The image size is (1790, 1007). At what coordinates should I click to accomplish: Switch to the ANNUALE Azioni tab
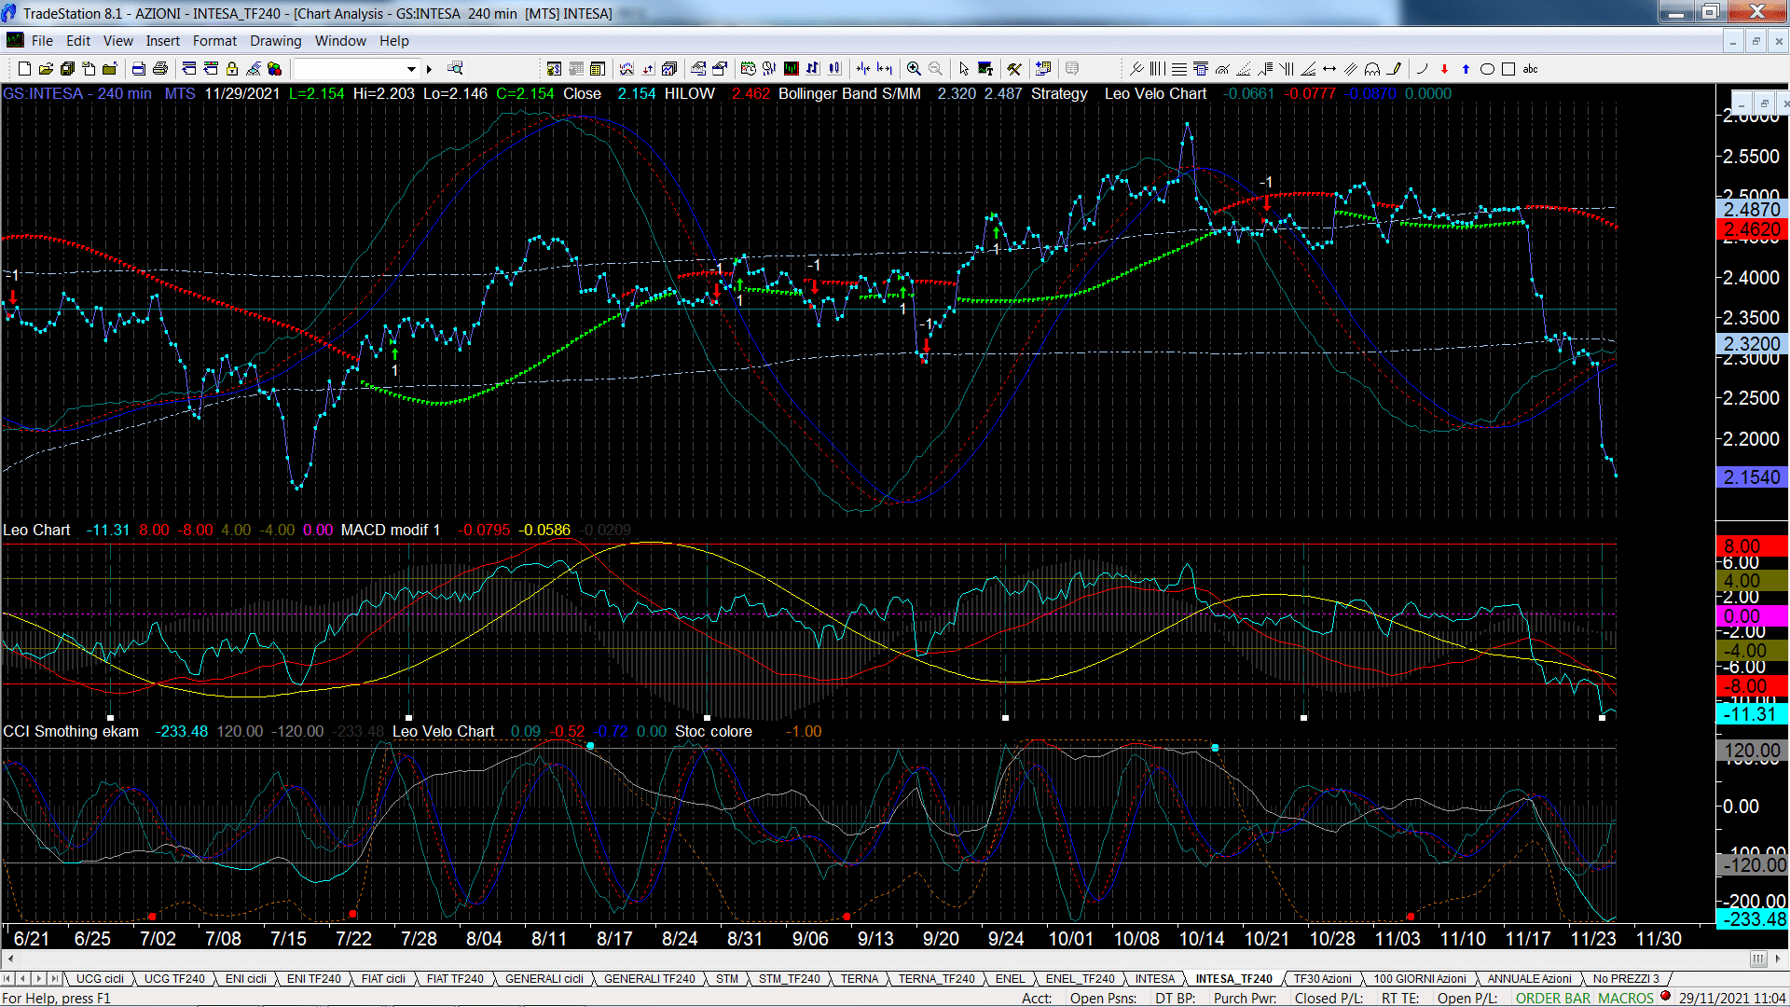point(1529,979)
